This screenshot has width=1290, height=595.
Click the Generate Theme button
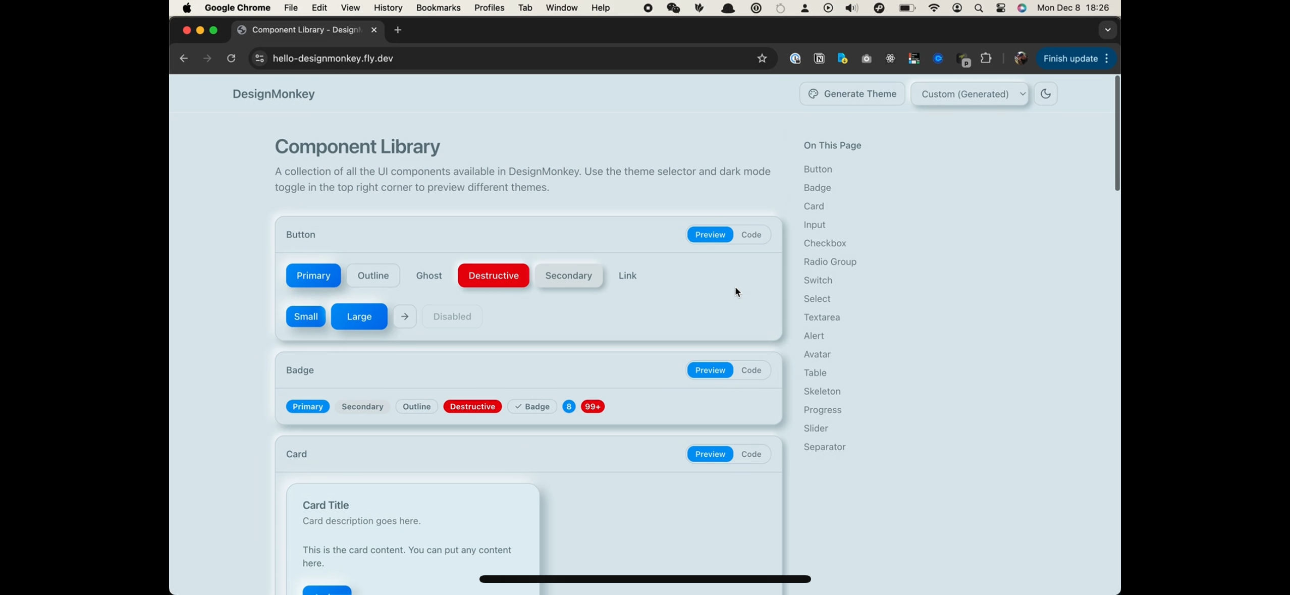point(852,94)
